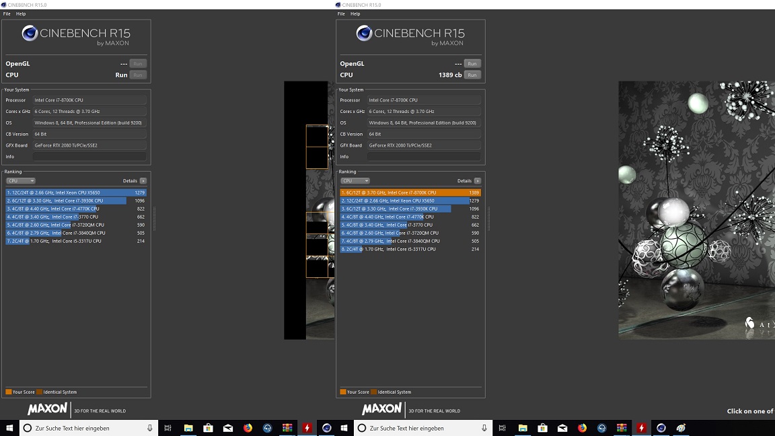
Task: Open Task View on right taskbar
Action: (x=502, y=428)
